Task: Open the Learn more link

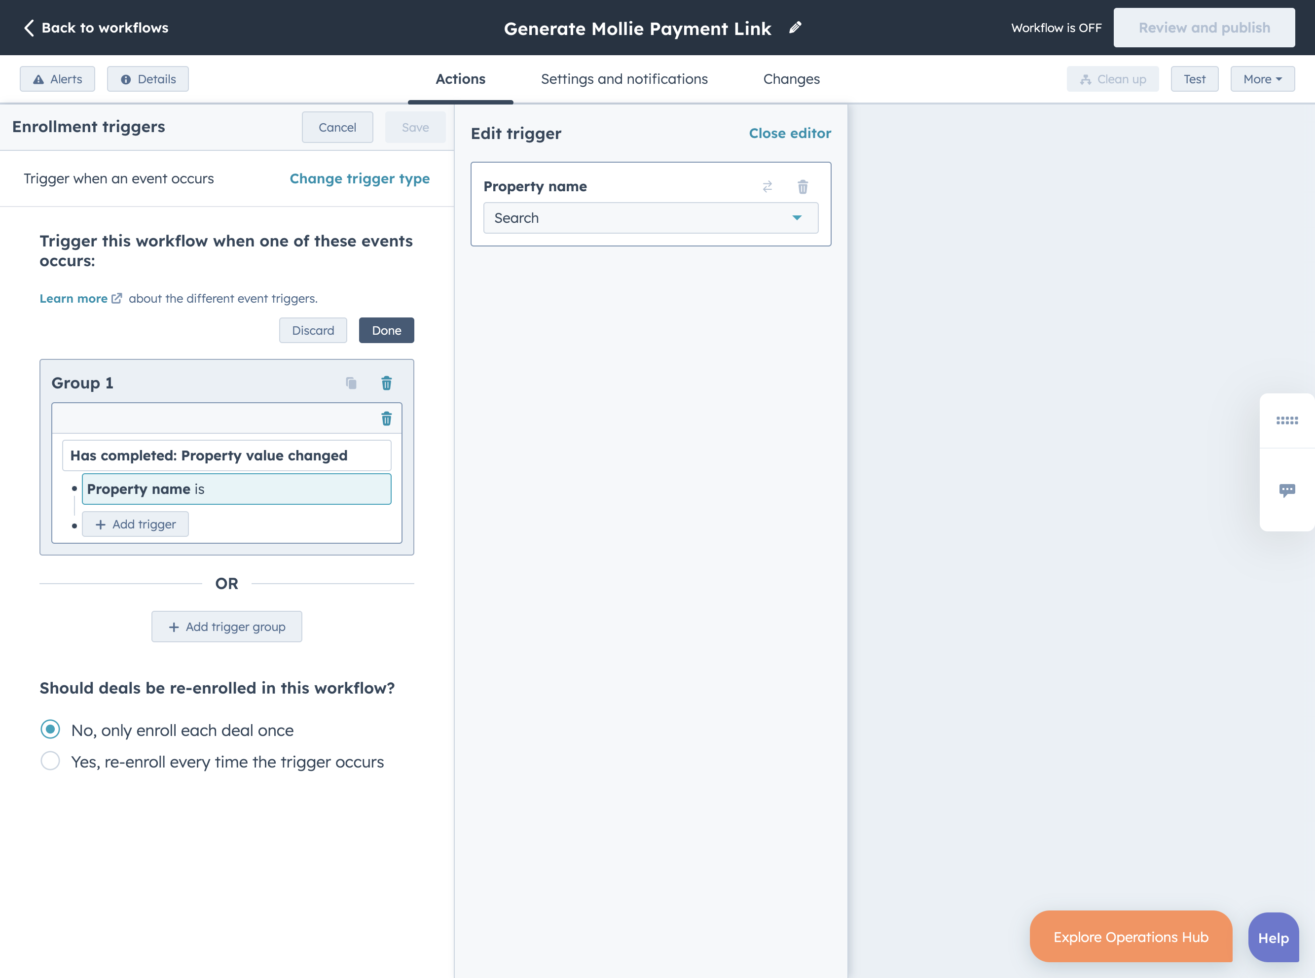Action: coord(73,298)
